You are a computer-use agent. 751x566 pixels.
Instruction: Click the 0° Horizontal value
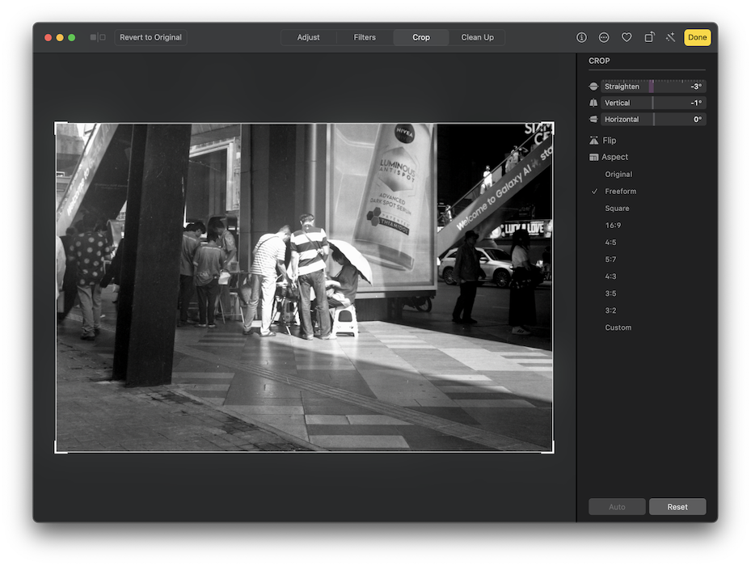coord(698,119)
